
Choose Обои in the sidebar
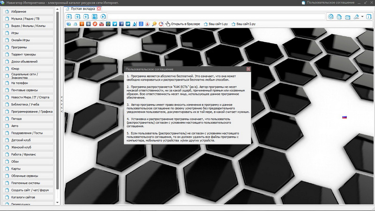(28, 161)
